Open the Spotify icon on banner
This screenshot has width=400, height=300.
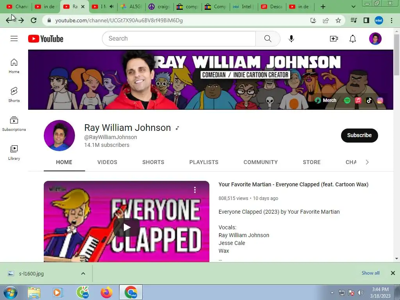click(x=347, y=100)
